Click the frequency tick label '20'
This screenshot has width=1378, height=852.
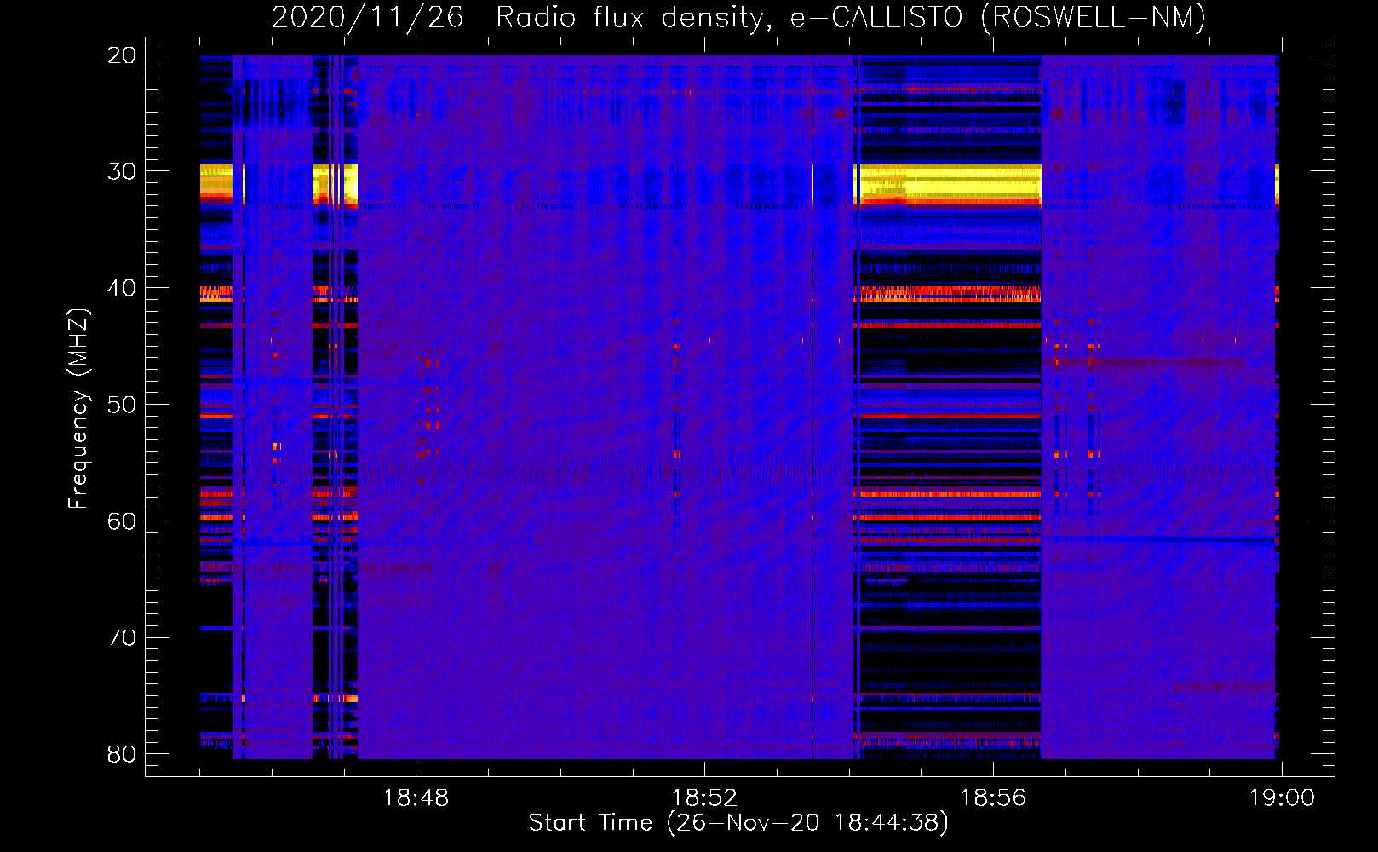pos(122,55)
